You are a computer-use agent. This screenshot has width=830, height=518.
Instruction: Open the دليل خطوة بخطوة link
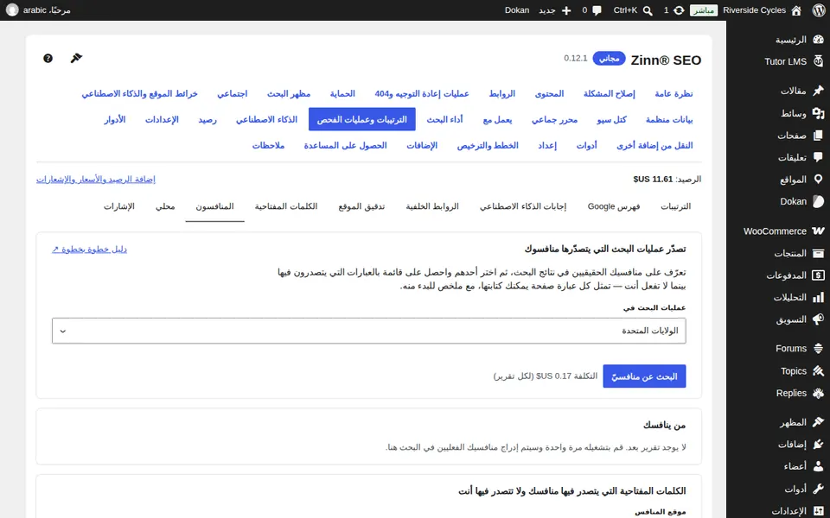[89, 249]
